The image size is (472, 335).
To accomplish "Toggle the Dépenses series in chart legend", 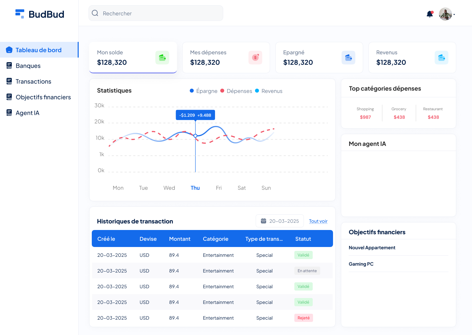I will click(236, 91).
